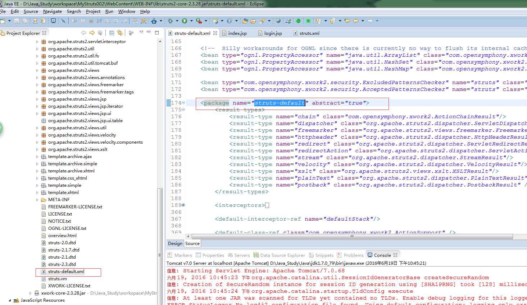Open Project Explorer view menu triangle

click(141, 32)
